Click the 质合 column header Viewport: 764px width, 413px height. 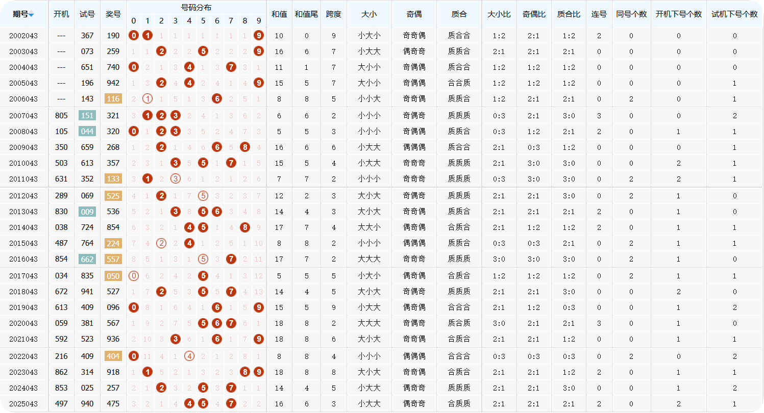459,14
